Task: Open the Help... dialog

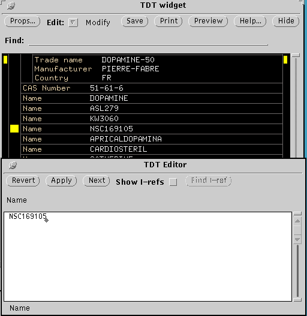Action: (x=250, y=21)
